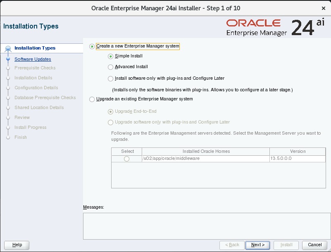Click the Select column header
Image resolution: width=331 pixels, height=252 pixels.
point(127,151)
